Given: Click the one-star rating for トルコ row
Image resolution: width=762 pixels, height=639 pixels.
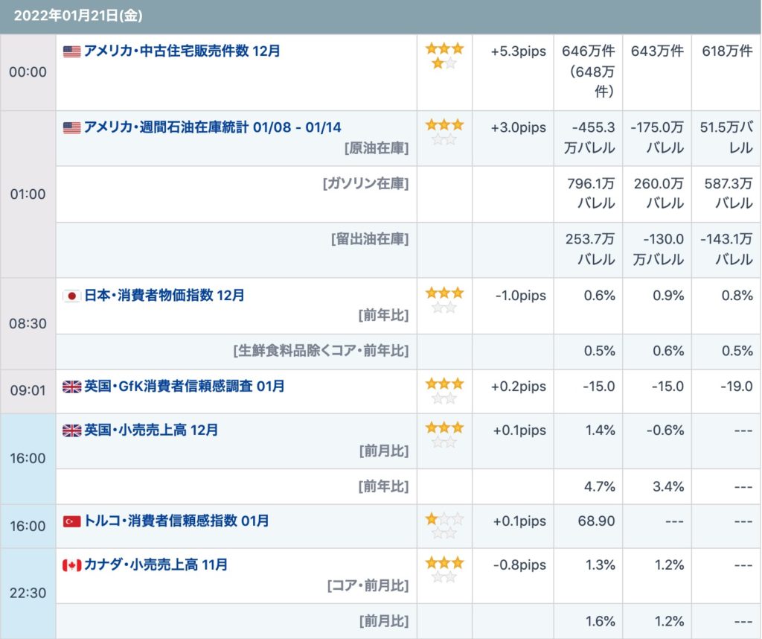Looking at the screenshot, I should coord(444,526).
